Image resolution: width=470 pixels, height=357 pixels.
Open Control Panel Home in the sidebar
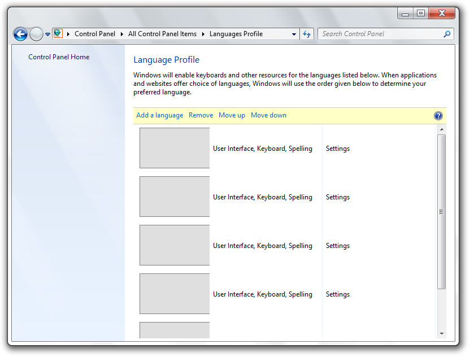(x=59, y=57)
